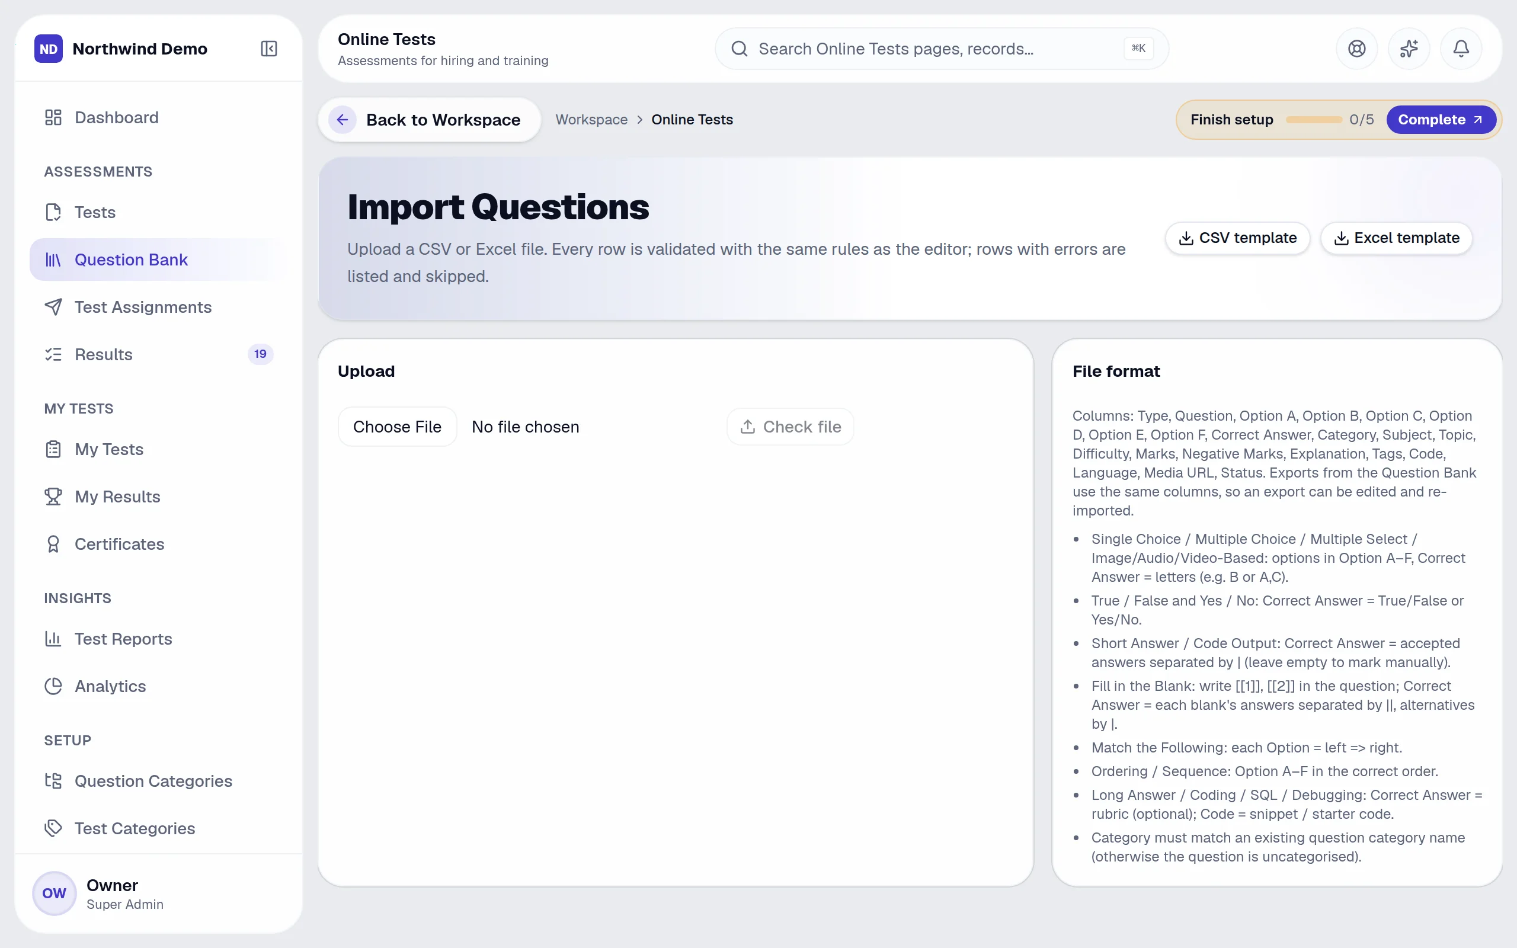The width and height of the screenshot is (1517, 948).
Task: Select Question Bank in the sidebar
Action: tap(159, 260)
